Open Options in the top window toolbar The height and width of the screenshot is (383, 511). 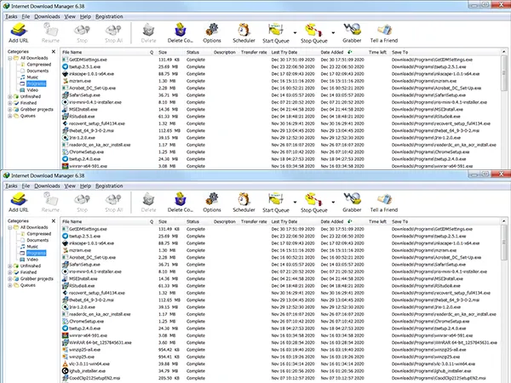[x=212, y=34]
